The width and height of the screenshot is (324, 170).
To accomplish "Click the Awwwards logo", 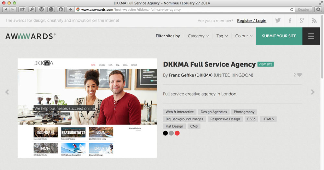I will [30, 36].
